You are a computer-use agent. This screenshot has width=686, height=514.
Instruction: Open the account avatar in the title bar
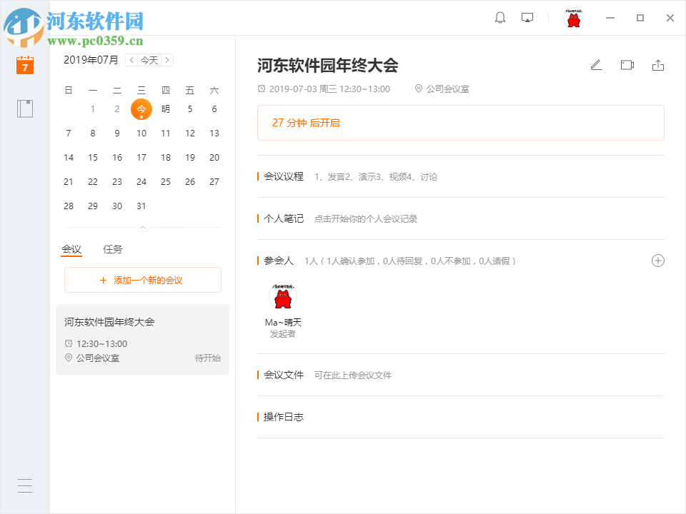pos(573,17)
